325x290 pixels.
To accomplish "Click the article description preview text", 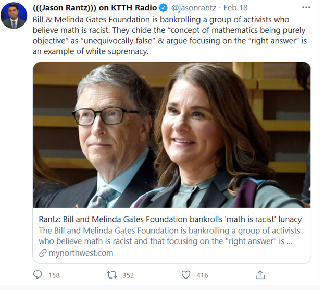I will 169,236.
